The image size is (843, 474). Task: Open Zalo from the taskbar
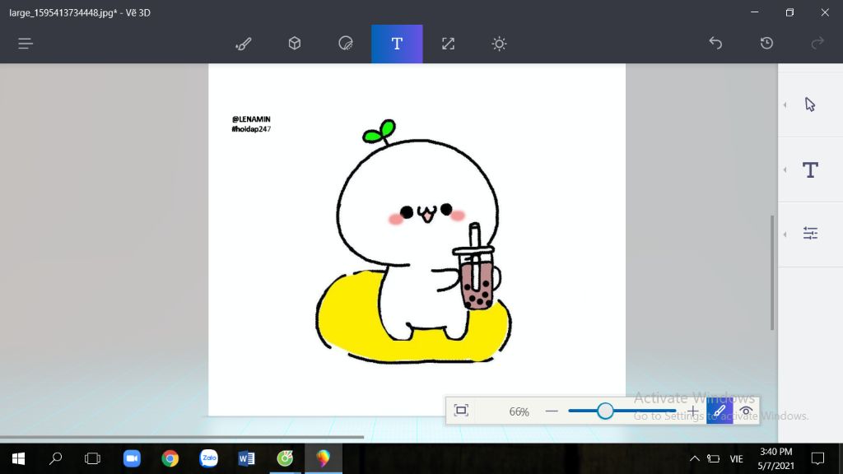[x=208, y=458]
